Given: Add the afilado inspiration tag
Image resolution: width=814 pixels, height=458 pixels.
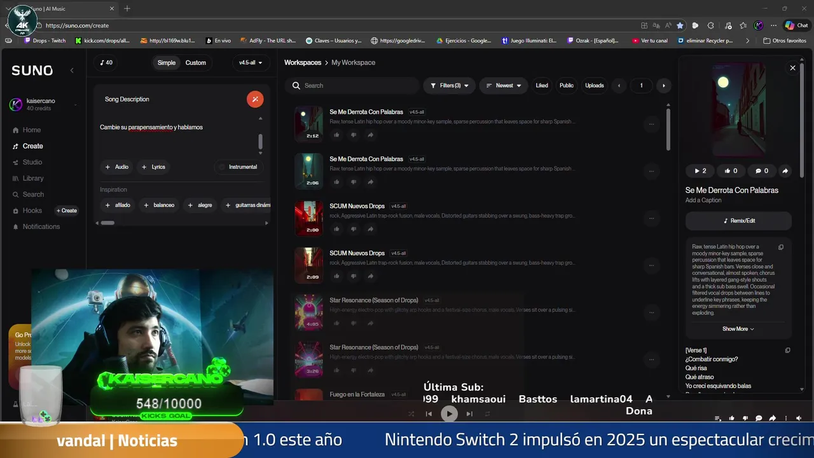Looking at the screenshot, I should click(118, 205).
